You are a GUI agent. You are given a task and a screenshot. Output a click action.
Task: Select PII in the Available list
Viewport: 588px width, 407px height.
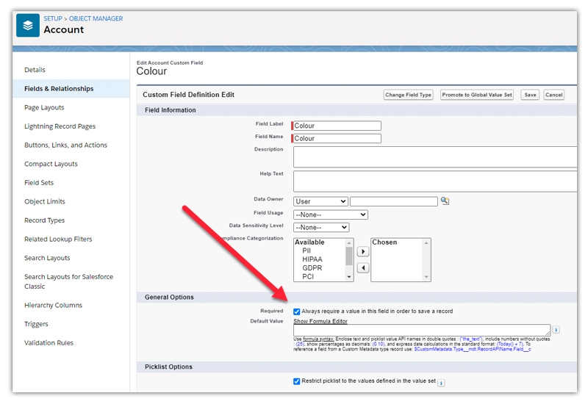coord(306,251)
